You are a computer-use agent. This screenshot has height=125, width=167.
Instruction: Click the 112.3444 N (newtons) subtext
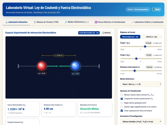(15, 113)
